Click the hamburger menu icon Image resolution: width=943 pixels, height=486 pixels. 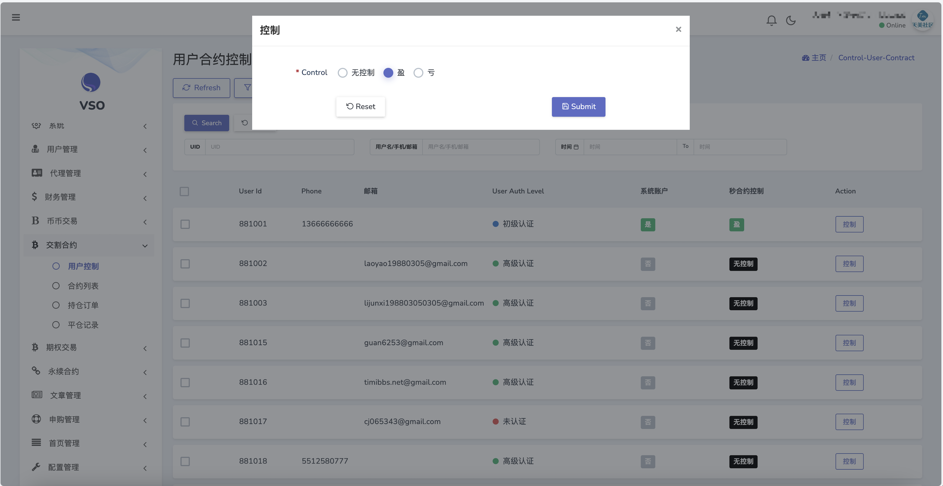[16, 17]
